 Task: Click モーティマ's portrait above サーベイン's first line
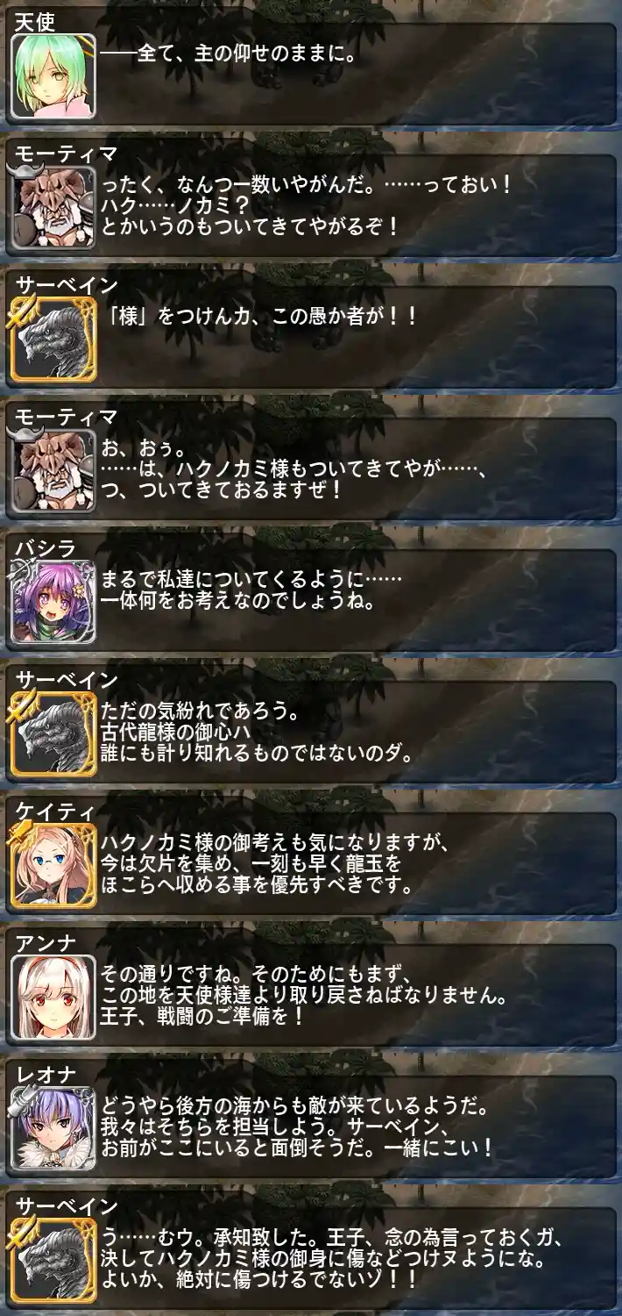[53, 209]
